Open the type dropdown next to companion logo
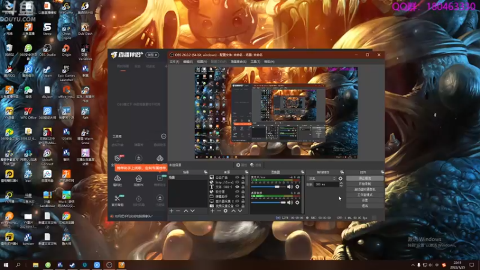This screenshot has width=480, height=270. coord(152,55)
